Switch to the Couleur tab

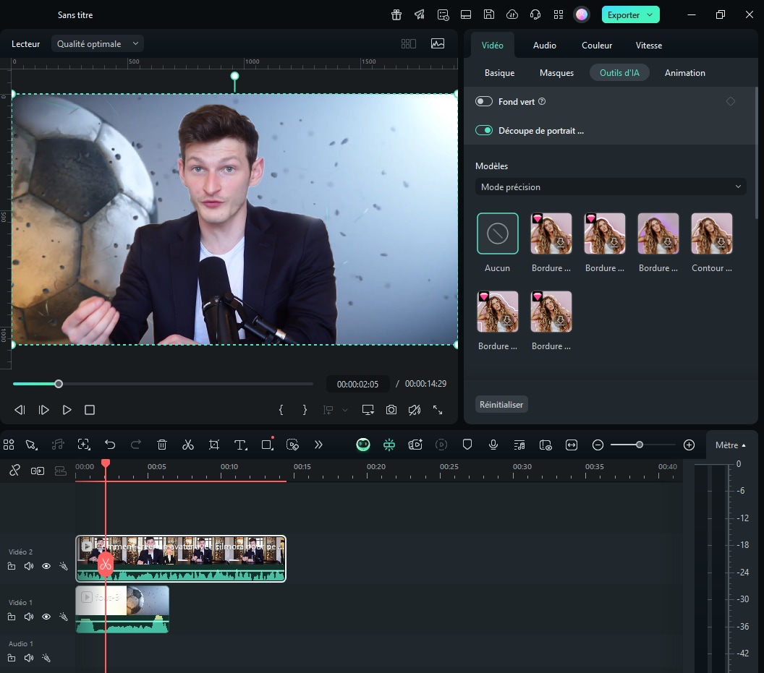coord(597,46)
